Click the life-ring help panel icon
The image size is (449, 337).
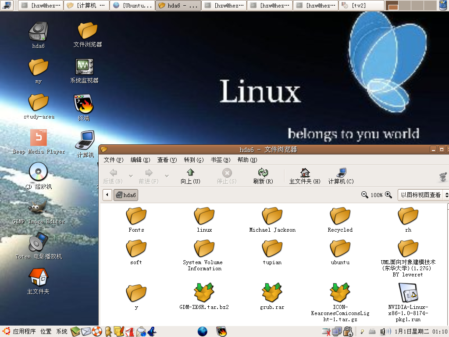[x=97, y=332]
